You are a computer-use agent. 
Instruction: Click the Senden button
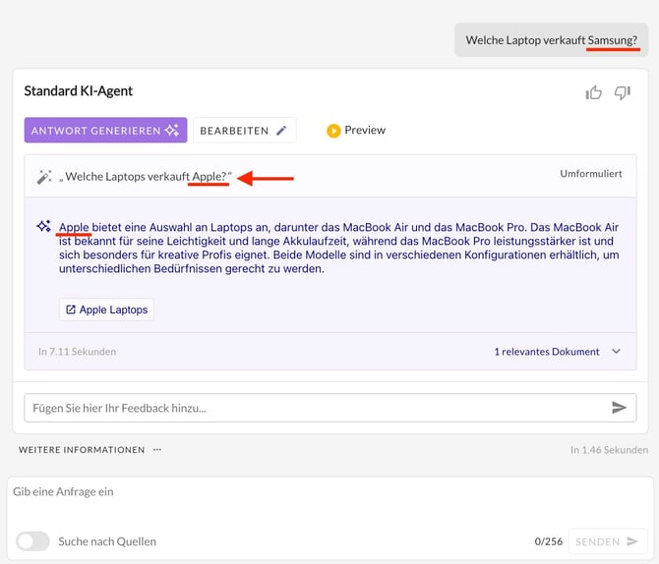click(x=607, y=541)
